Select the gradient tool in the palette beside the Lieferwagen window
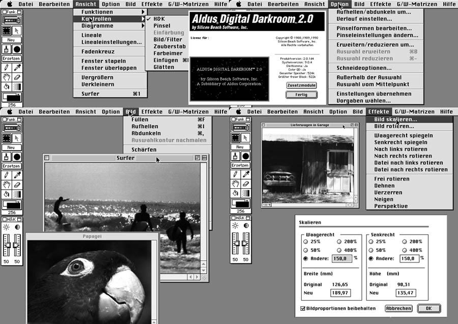The height and width of the screenshot is (324, 458). point(246,193)
